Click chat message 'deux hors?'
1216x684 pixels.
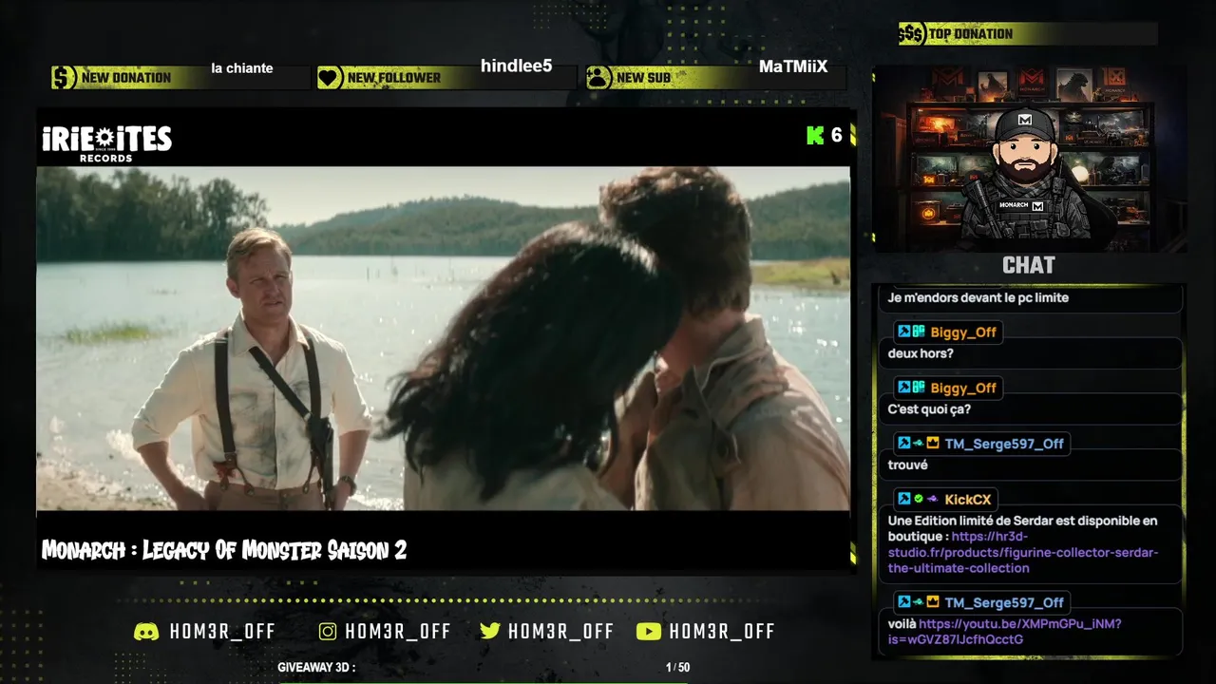[x=921, y=353]
